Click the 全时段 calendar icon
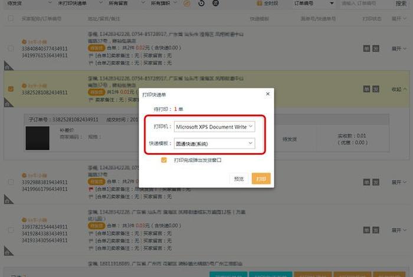 [259, 3]
